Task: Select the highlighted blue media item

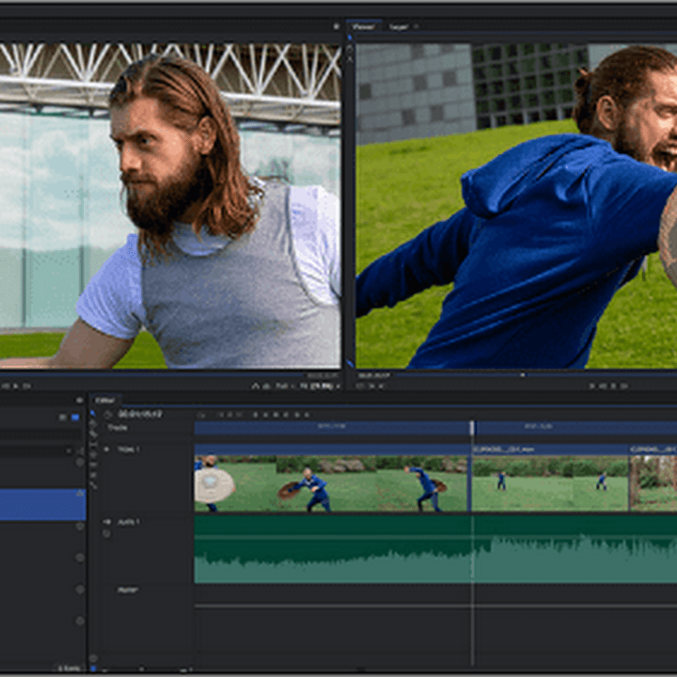Action: [x=42, y=505]
